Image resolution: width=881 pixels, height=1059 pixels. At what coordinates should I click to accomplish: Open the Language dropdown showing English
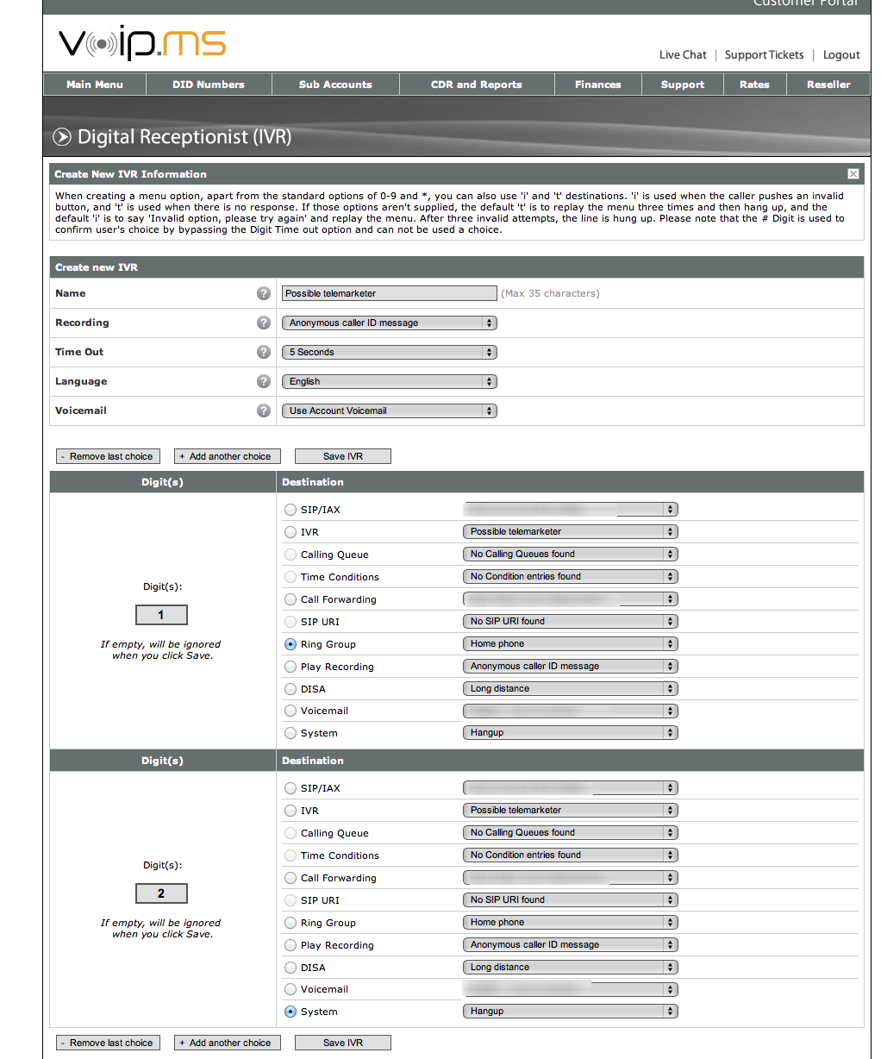[x=390, y=381]
